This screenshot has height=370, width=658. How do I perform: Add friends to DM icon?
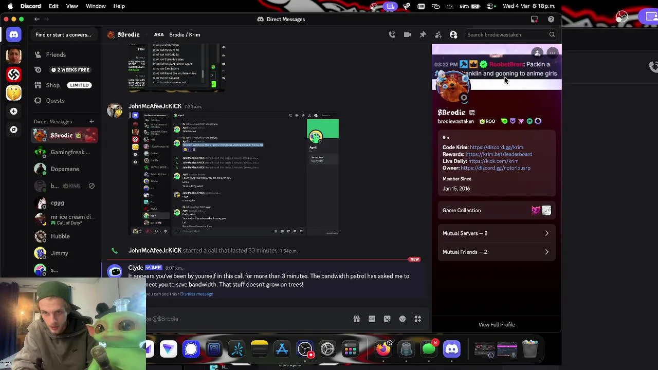tap(438, 34)
